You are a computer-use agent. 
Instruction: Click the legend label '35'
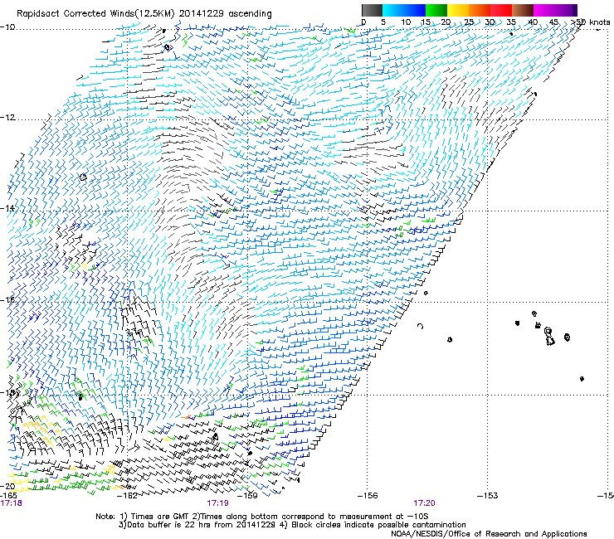pos(511,22)
